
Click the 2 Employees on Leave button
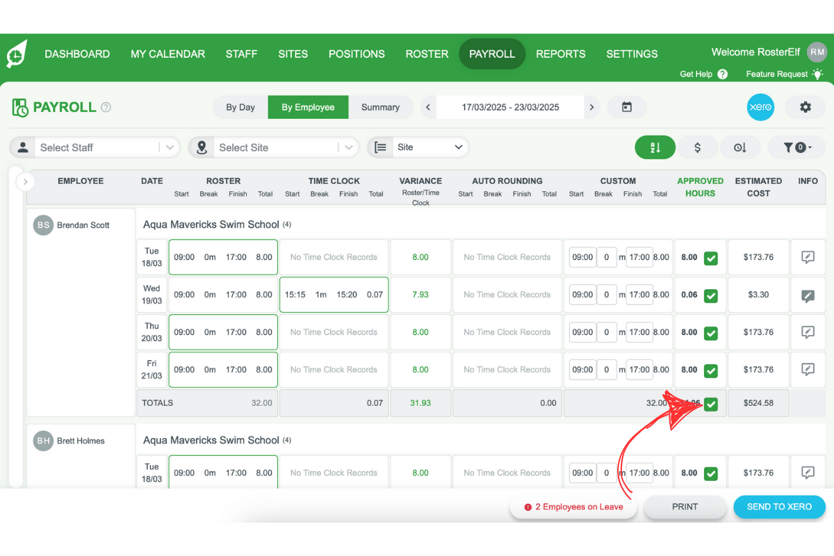(x=573, y=507)
